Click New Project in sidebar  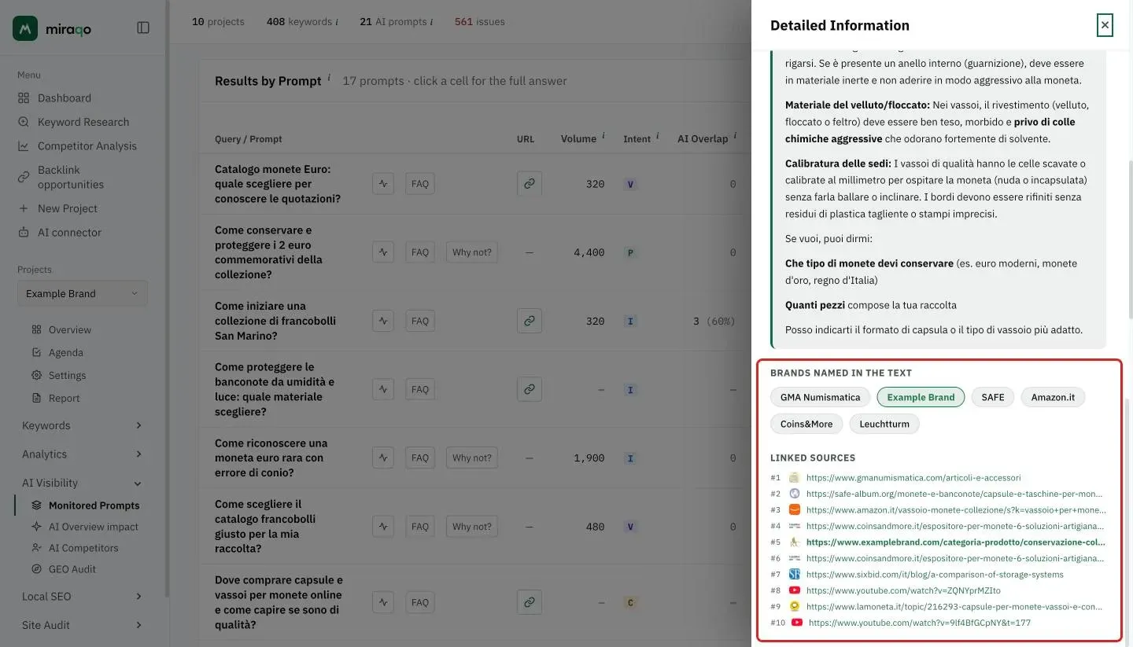[x=68, y=208]
